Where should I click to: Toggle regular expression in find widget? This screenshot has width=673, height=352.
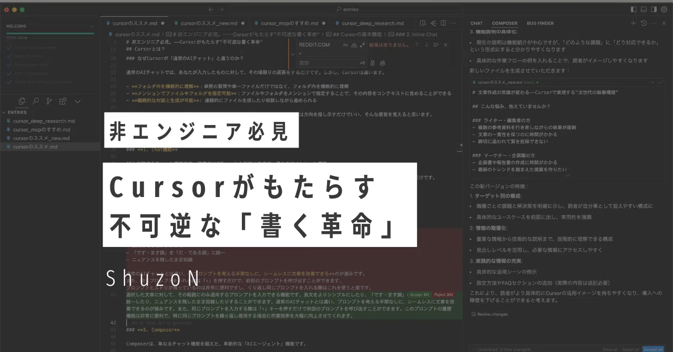click(362, 45)
